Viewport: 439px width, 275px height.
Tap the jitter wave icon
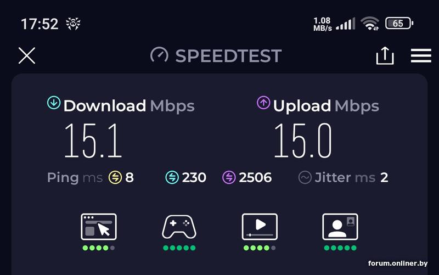click(305, 177)
